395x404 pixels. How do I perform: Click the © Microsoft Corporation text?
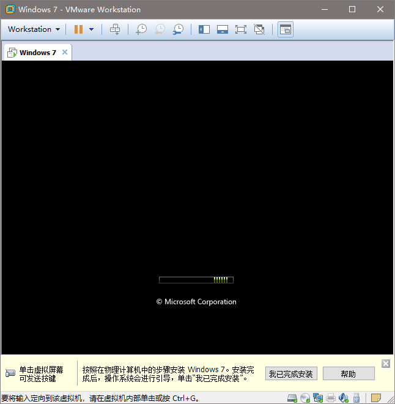click(x=196, y=302)
